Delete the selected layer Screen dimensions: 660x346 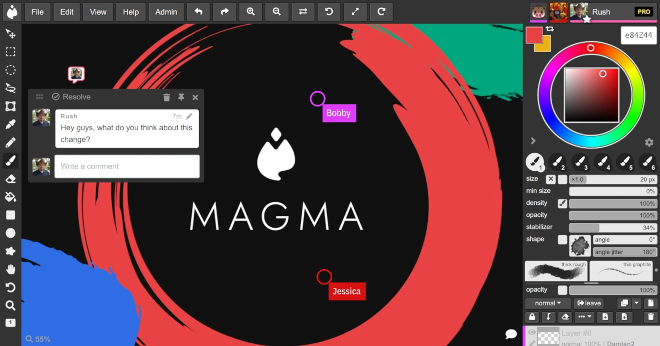click(x=651, y=317)
